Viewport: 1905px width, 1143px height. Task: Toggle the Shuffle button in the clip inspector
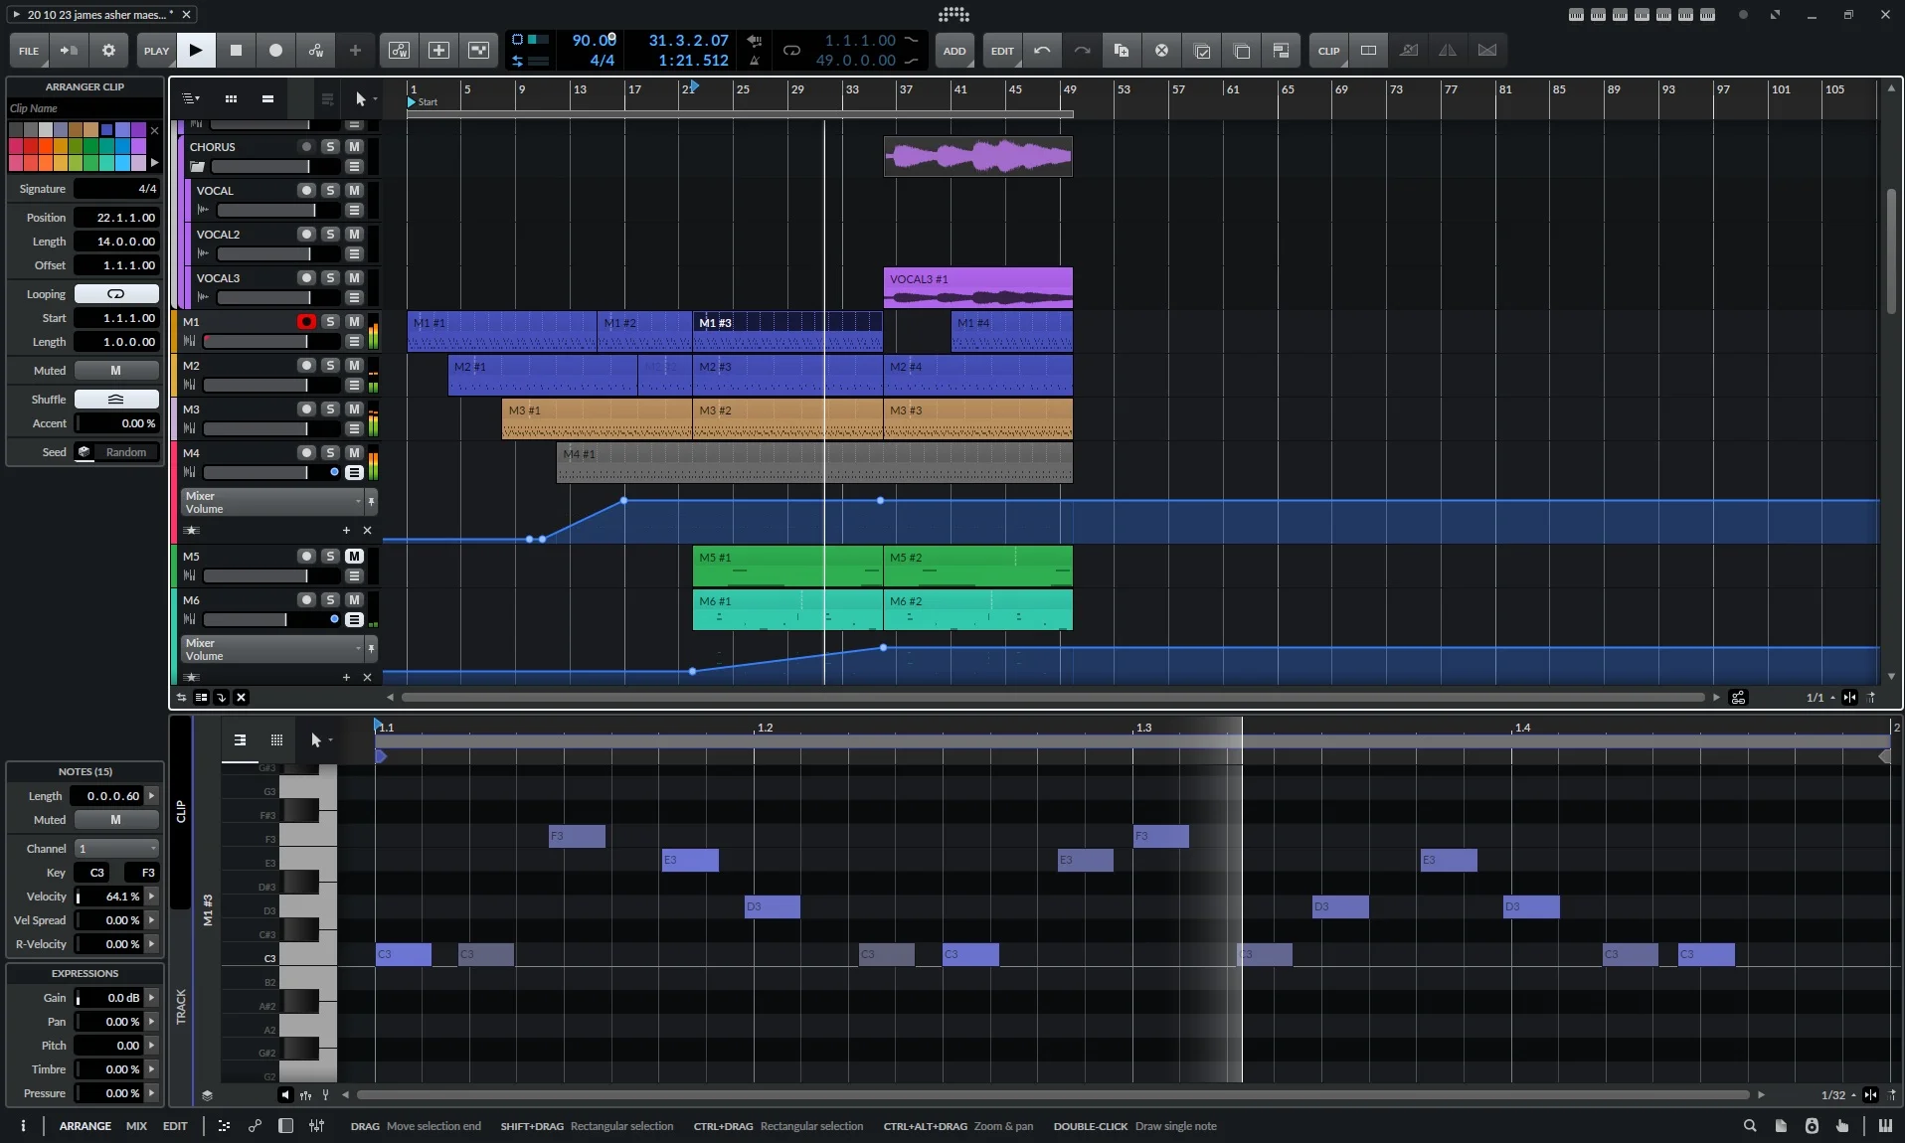pyautogui.click(x=116, y=399)
